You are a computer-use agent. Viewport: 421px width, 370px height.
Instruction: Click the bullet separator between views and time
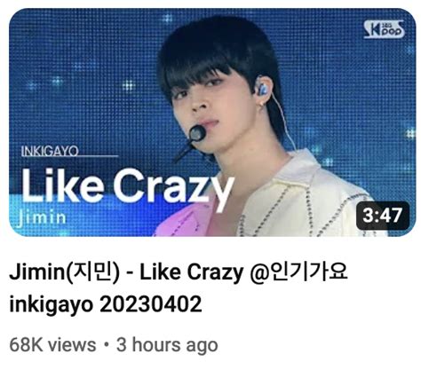click(x=107, y=345)
